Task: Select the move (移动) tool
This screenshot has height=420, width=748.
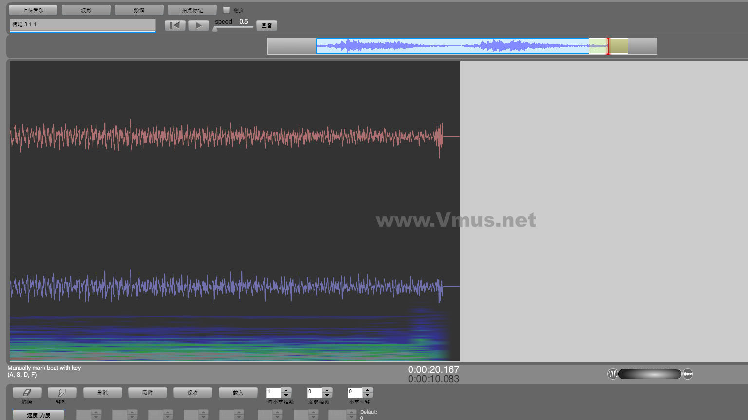Action: [62, 392]
